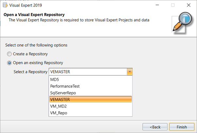
Task: Maximize the Visual Expert 2019 window
Action: click(x=173, y=5)
